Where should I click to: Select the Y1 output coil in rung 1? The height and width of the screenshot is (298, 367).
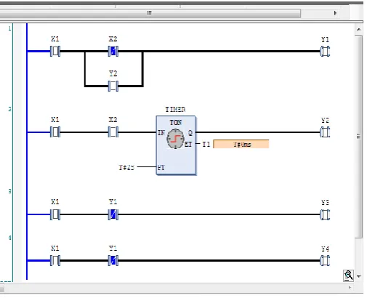[325, 52]
